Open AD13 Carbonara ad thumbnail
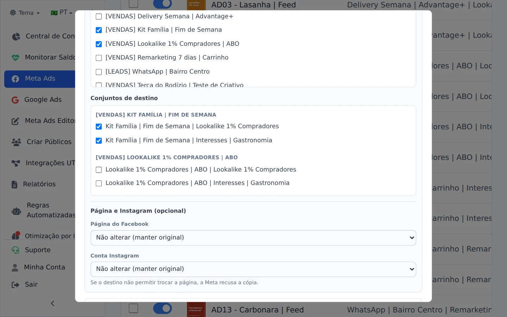 [196, 309]
